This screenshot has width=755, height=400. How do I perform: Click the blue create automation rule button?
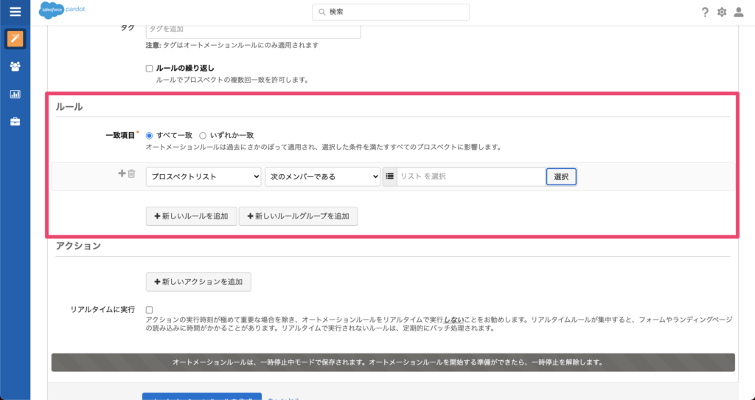(202, 396)
